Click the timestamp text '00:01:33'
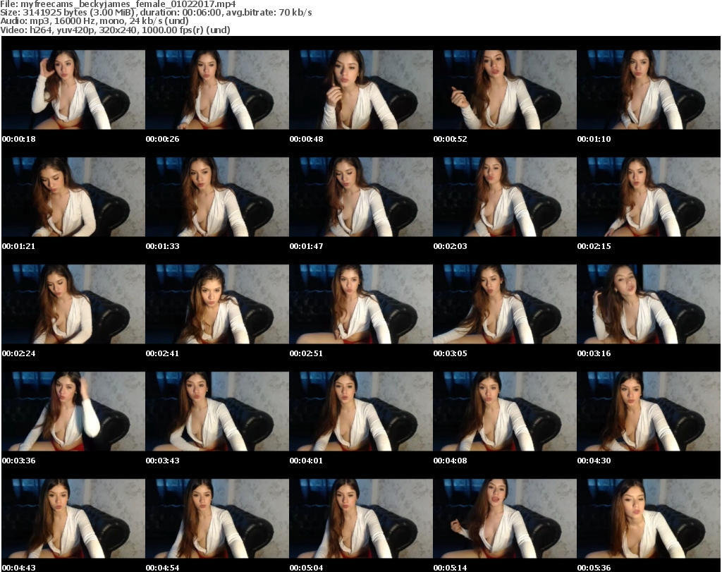This screenshot has width=722, height=572. tap(163, 246)
